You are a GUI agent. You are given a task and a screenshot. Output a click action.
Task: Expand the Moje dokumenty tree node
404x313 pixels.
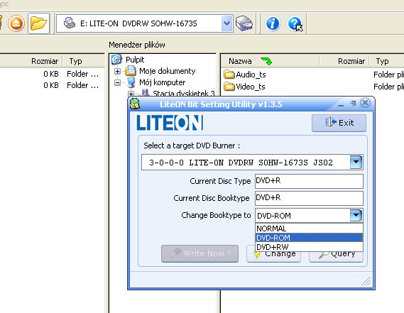[x=117, y=71]
